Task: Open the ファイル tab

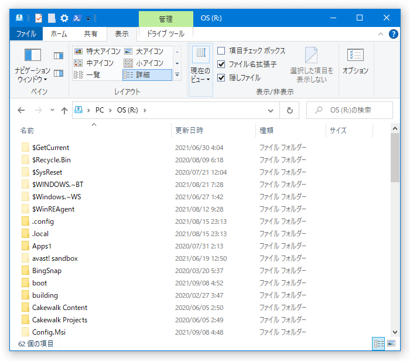Action: point(26,34)
